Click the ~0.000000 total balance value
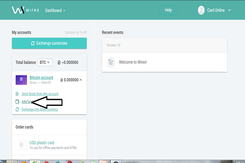This screenshot has width=245, height=163. [x=68, y=62]
